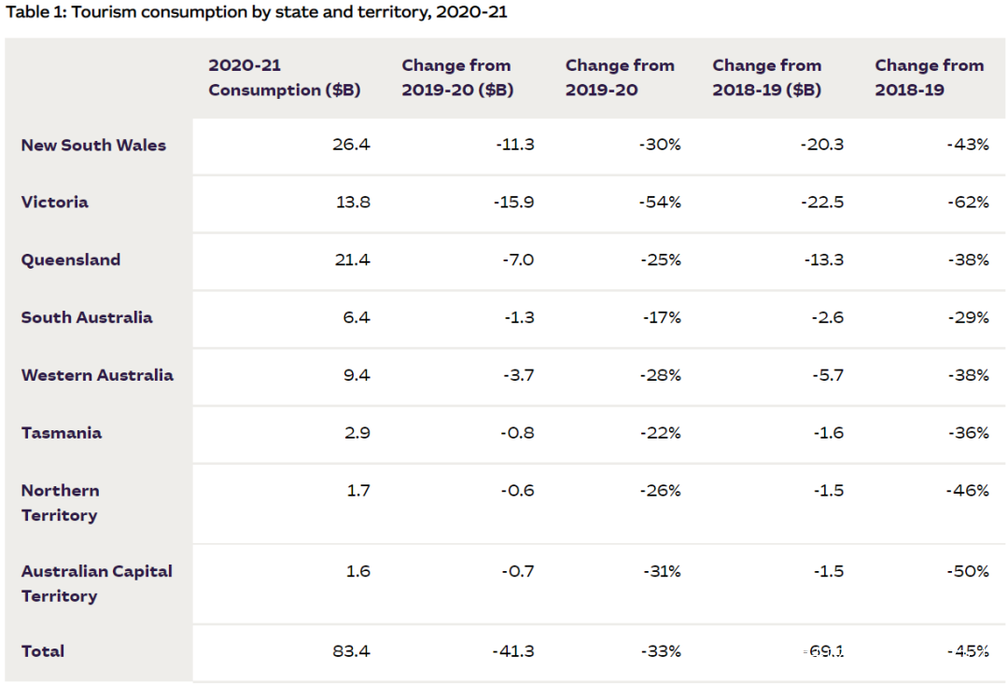Click the 'Total' row label
Viewport: 1008px width, 684px height.
pyautogui.click(x=43, y=651)
